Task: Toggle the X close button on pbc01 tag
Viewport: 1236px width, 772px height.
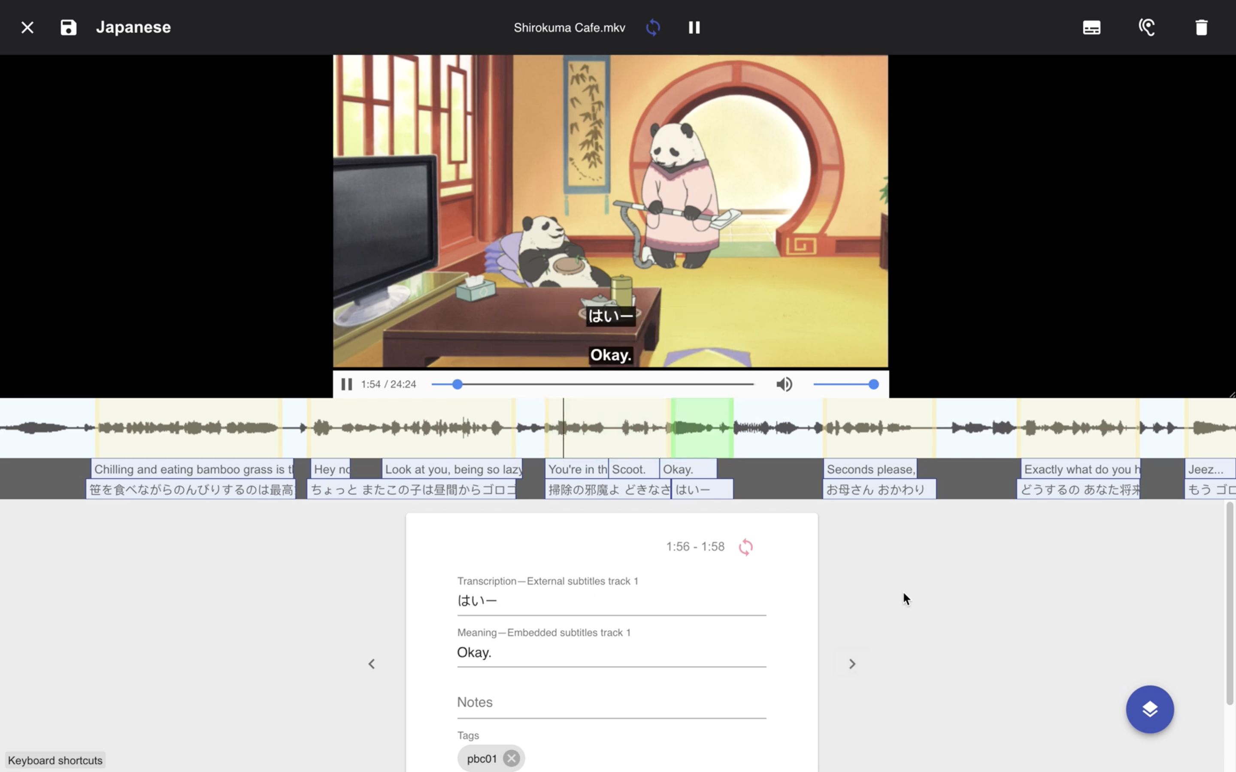Action: point(512,758)
